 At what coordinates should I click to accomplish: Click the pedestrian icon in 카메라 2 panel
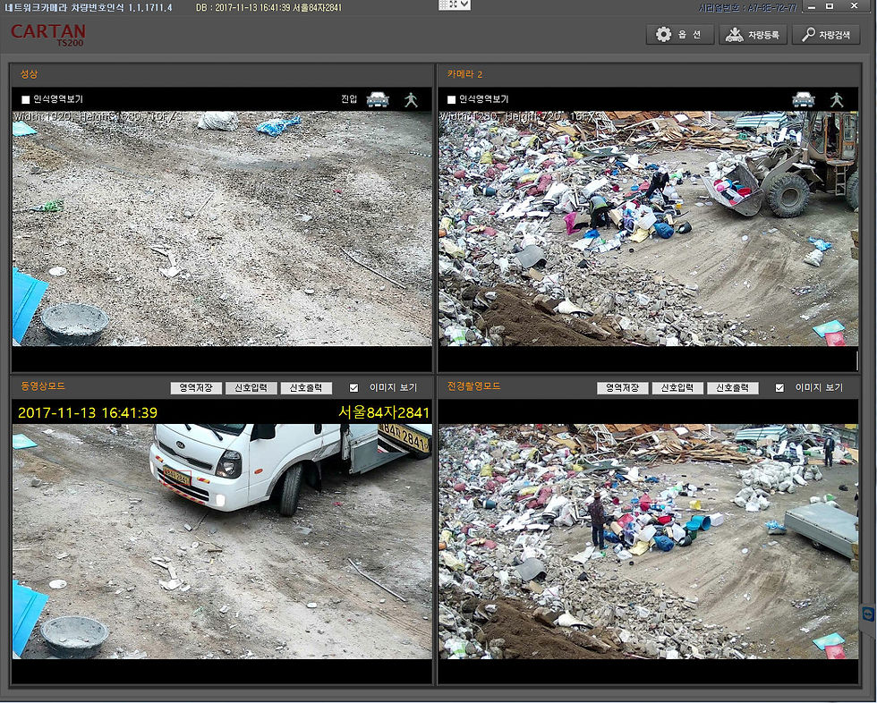click(837, 99)
